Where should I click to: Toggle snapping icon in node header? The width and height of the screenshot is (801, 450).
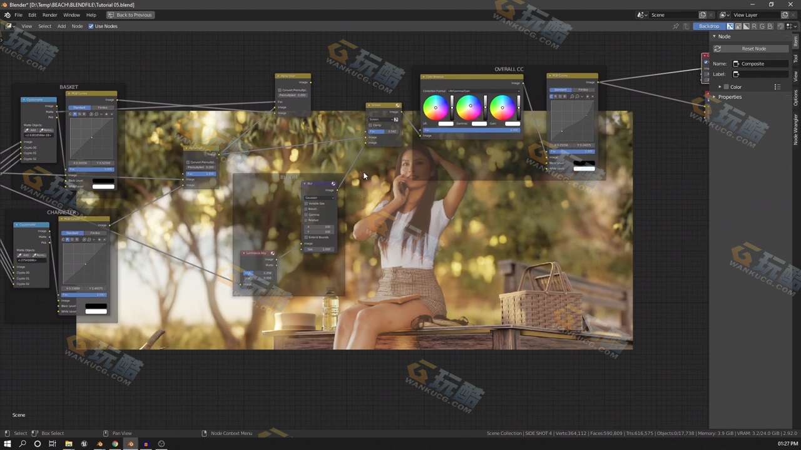coord(780,26)
